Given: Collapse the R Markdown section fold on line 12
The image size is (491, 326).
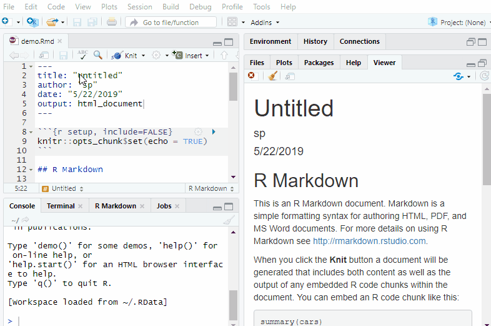Looking at the screenshot, I should (31, 170).
